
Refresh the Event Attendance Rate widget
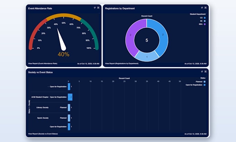[95, 8]
